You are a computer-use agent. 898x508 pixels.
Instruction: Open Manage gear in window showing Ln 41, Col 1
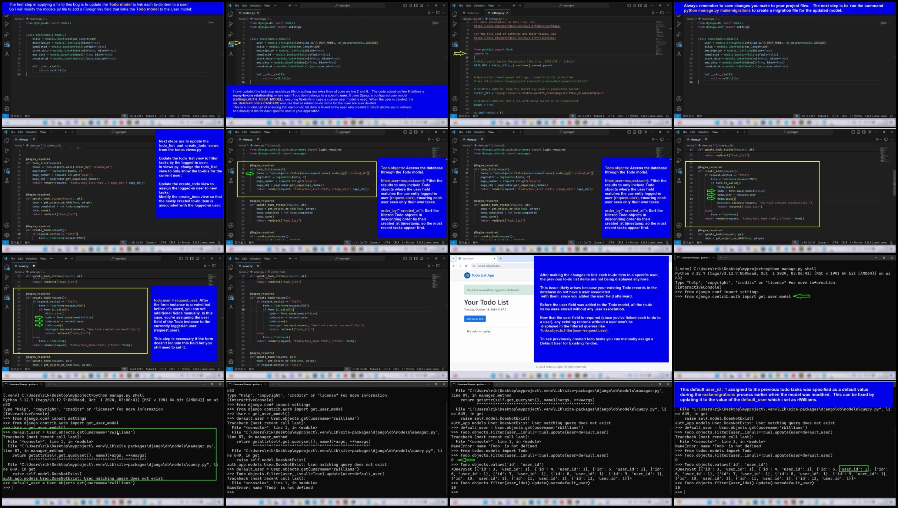pyautogui.click(x=7, y=362)
